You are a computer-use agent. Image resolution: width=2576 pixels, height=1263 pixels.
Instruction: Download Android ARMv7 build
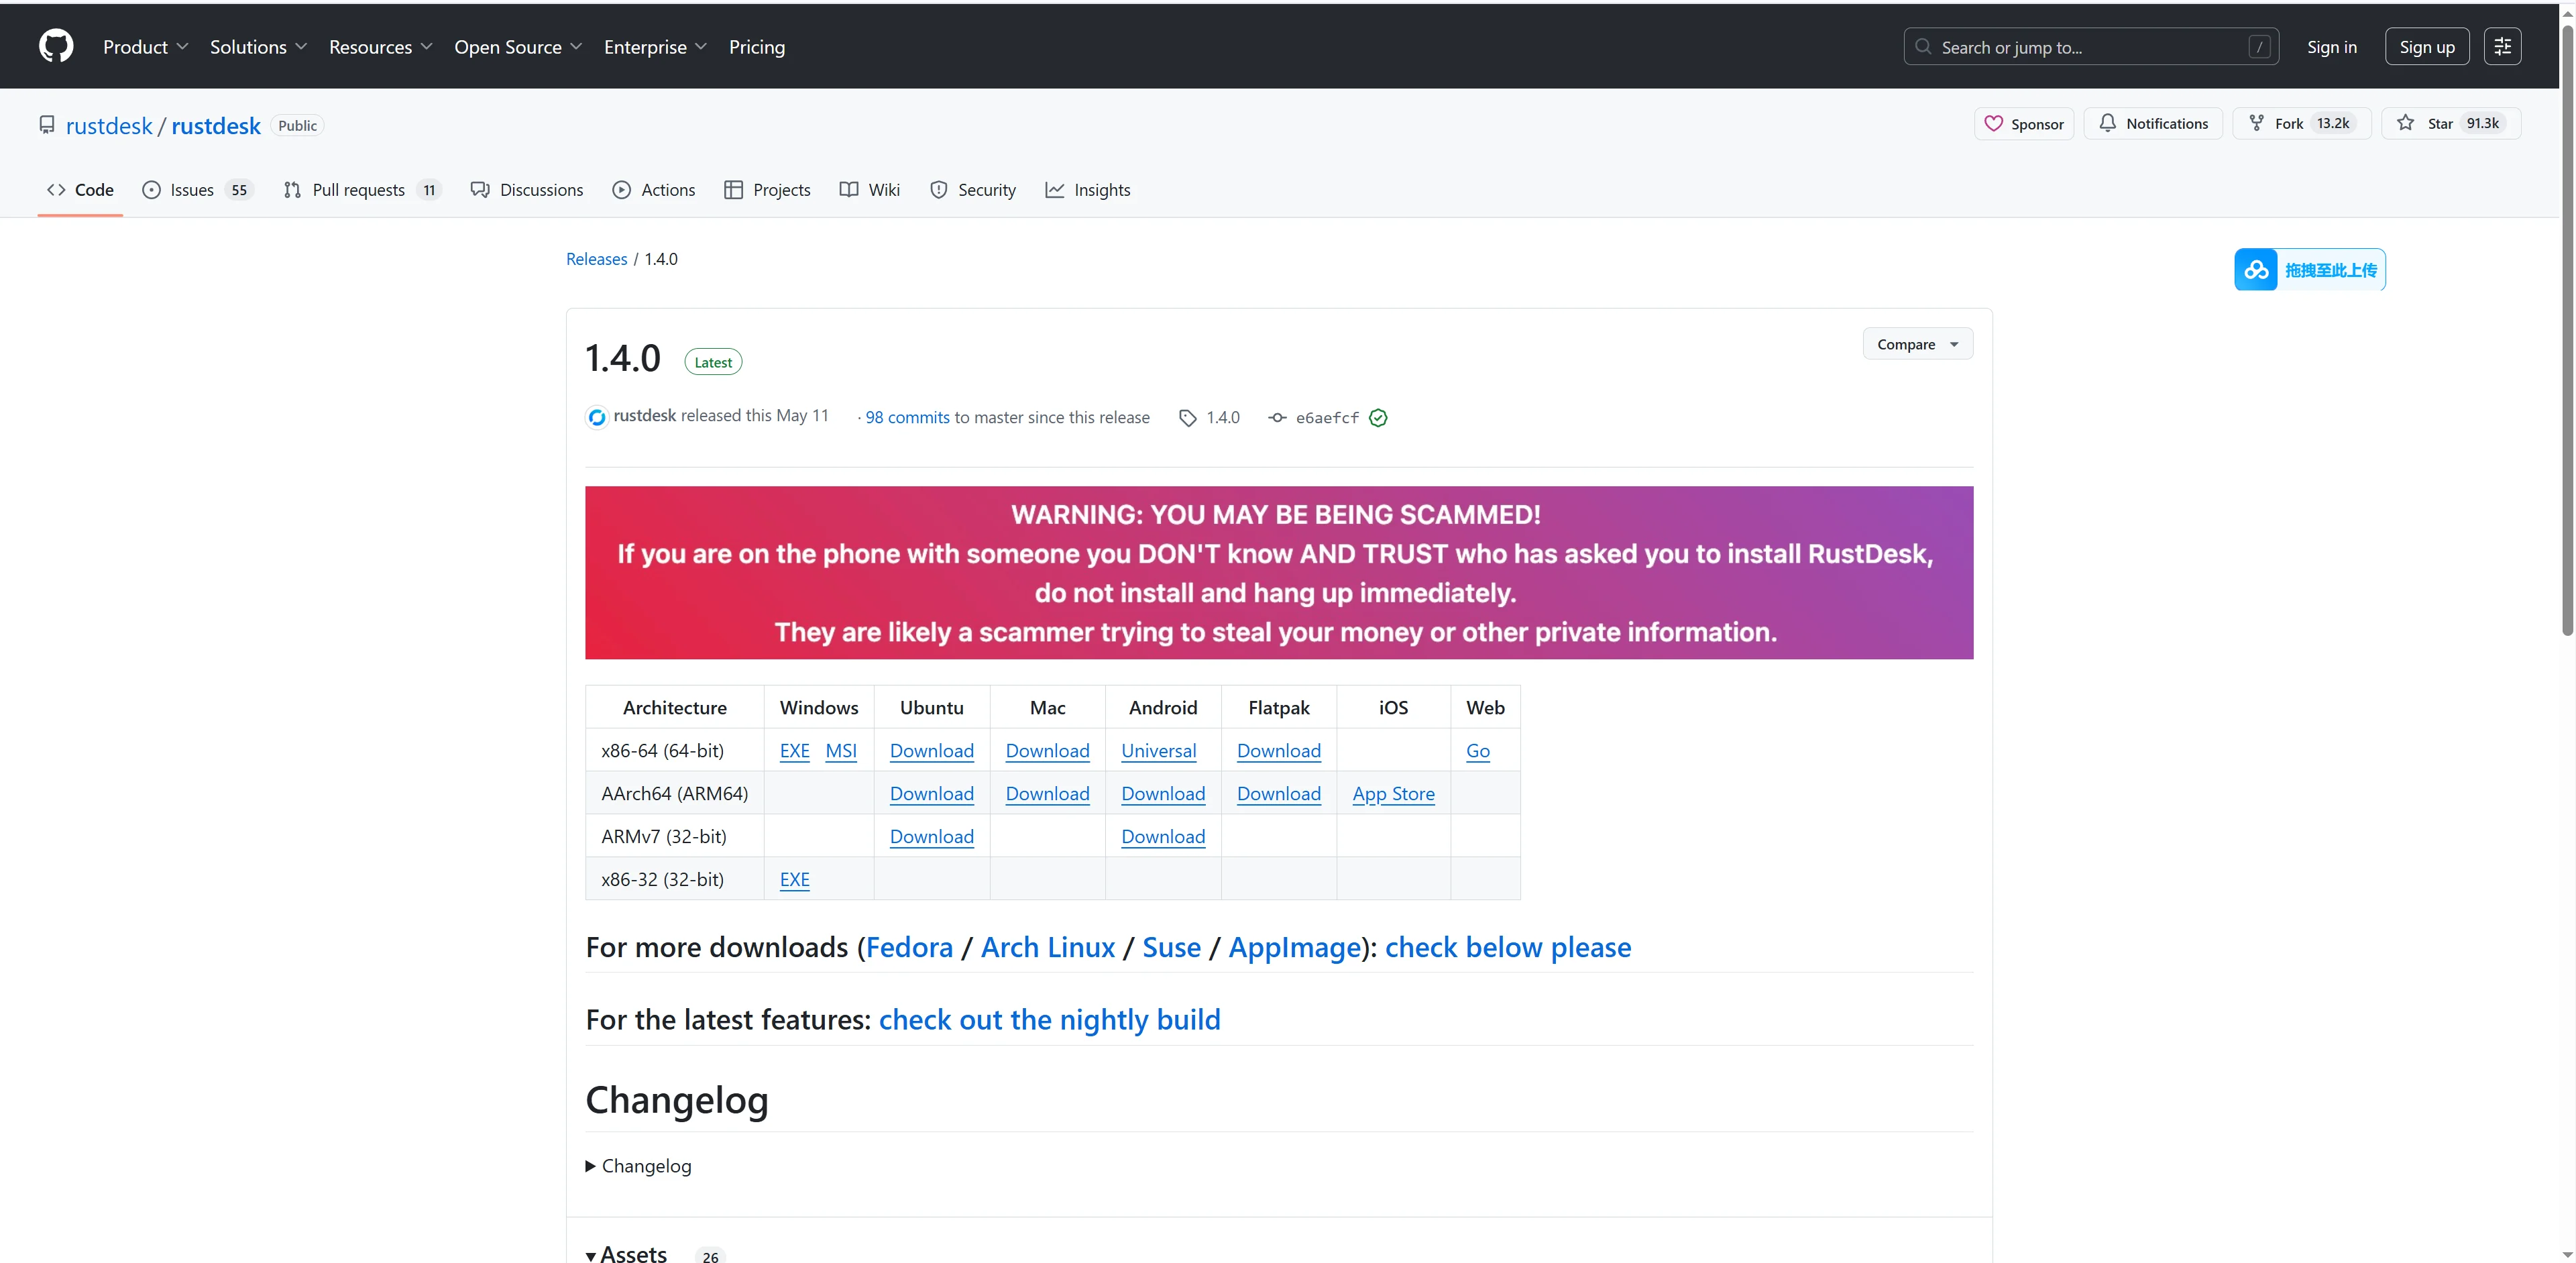point(1163,837)
